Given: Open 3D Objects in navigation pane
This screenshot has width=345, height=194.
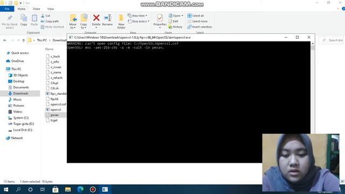Looking at the screenshot, I should coord(18,75).
